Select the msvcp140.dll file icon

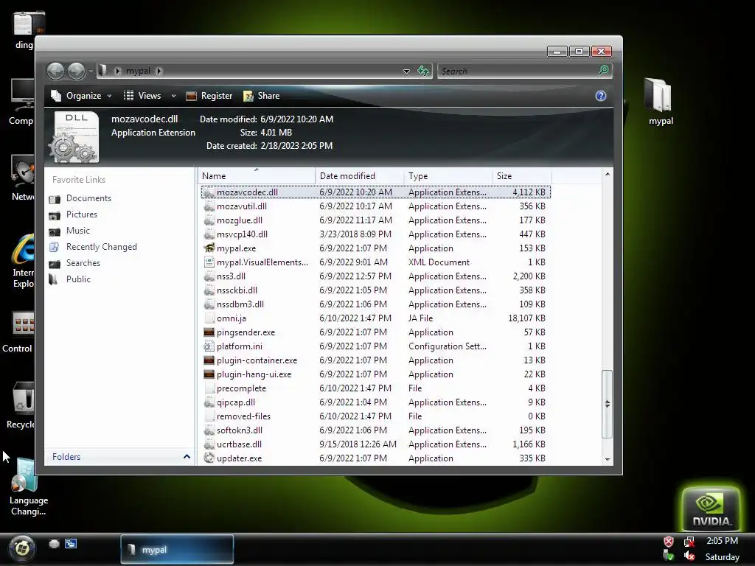pyautogui.click(x=209, y=234)
